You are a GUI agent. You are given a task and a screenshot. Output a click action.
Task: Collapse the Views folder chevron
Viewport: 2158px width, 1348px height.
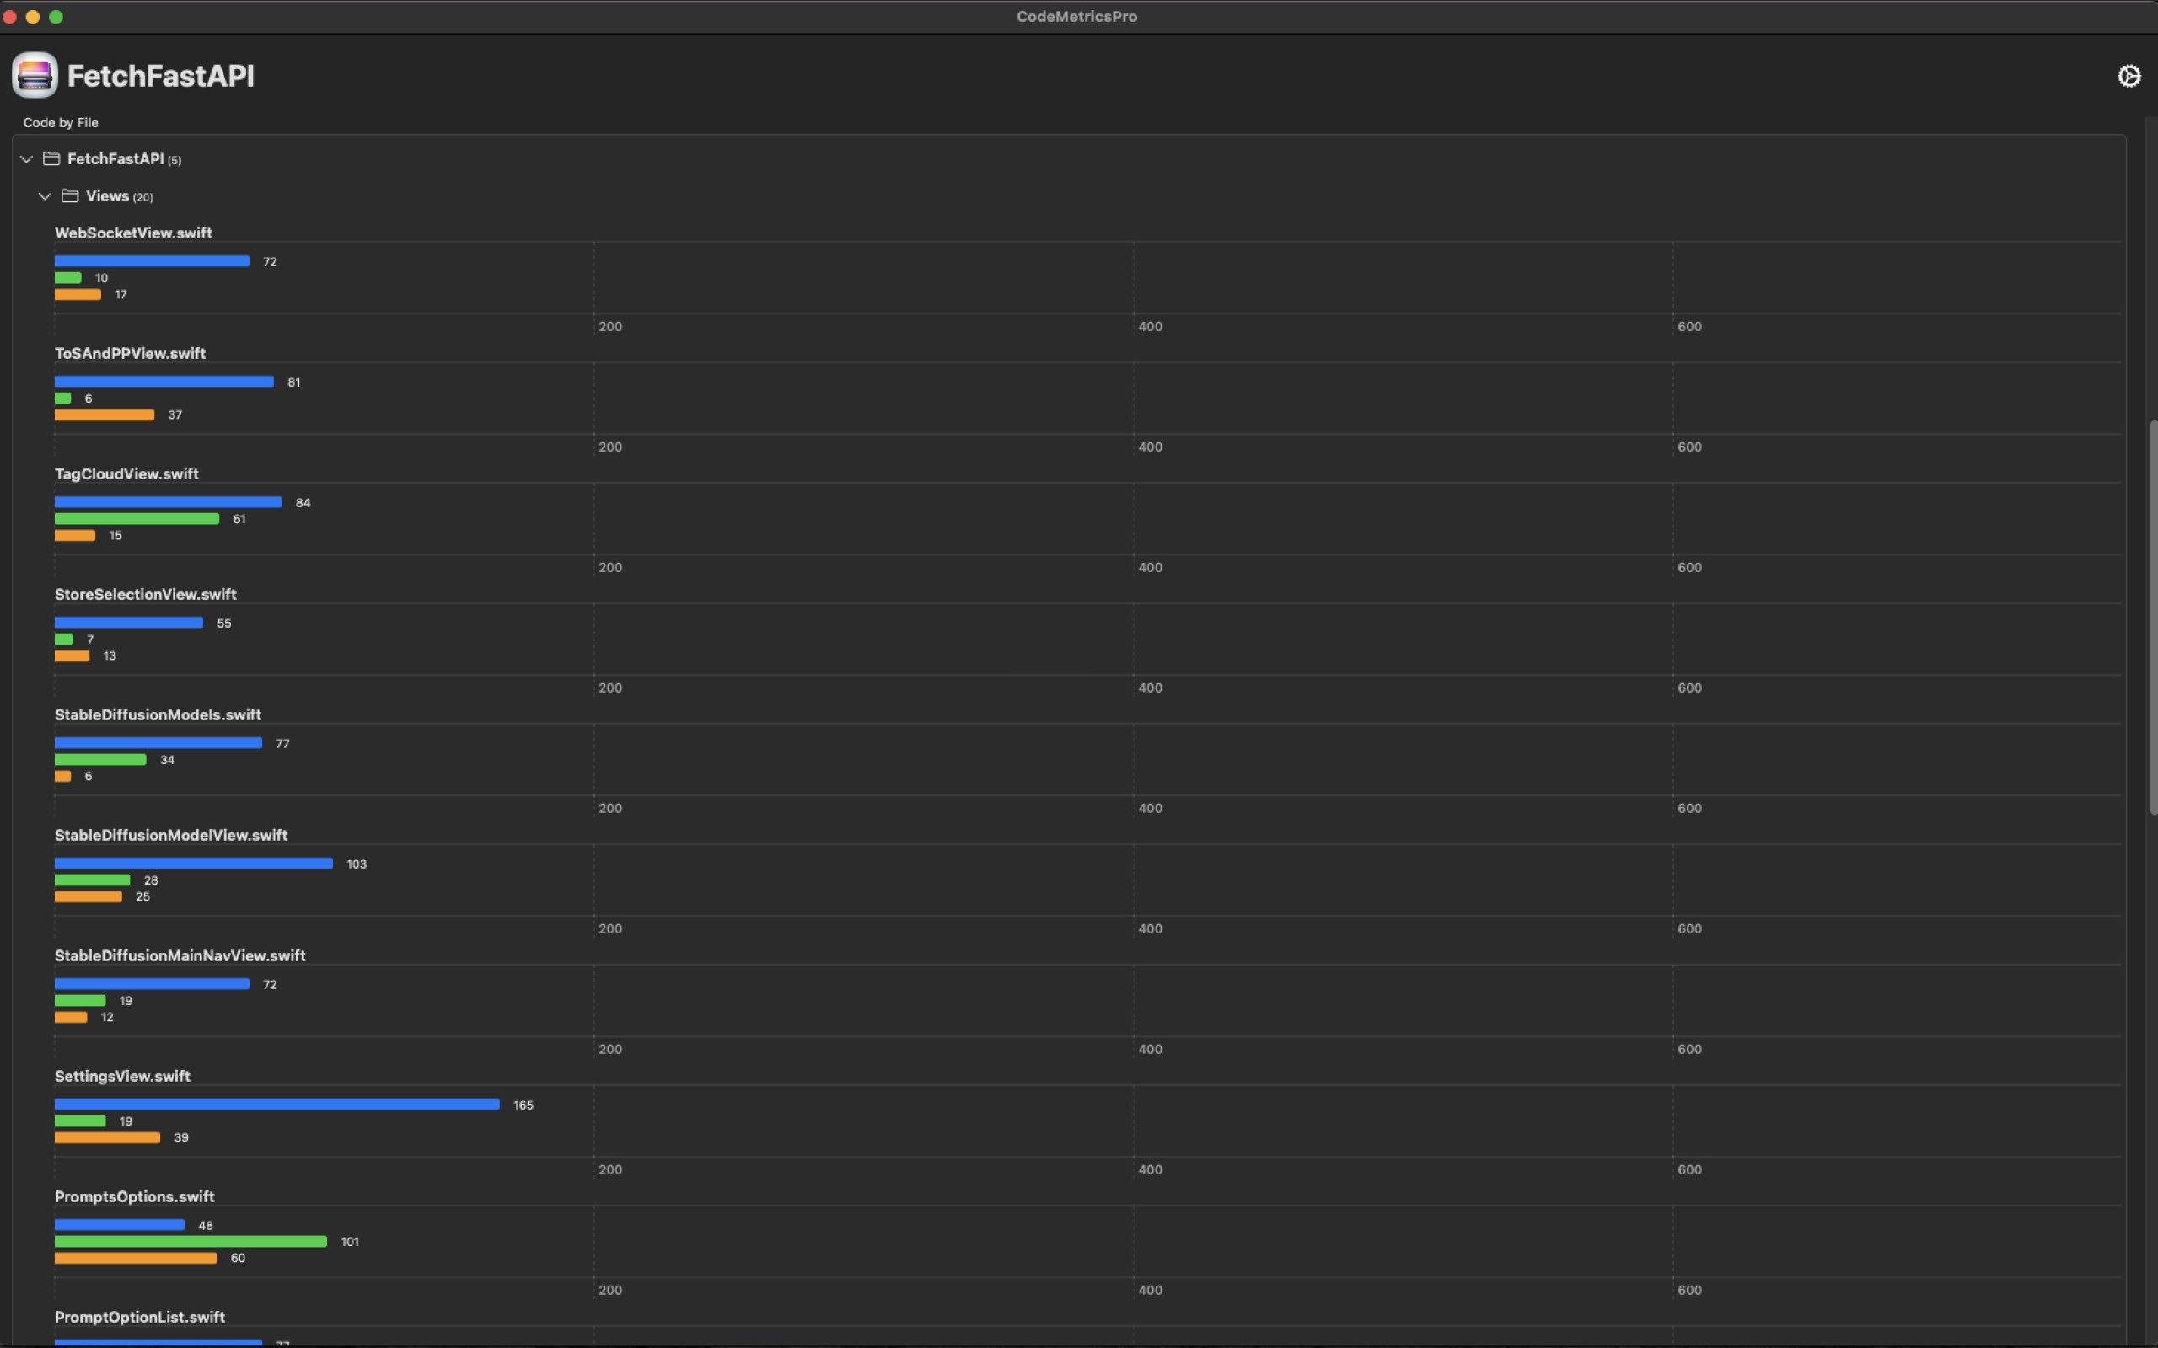click(45, 196)
